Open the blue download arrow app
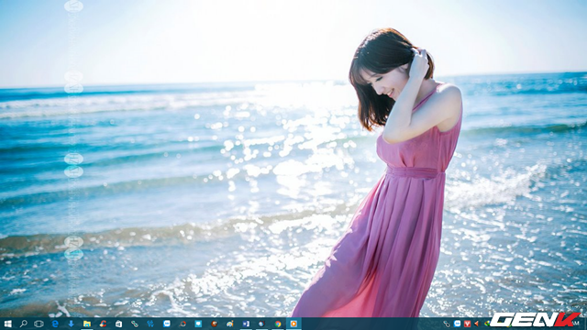Screen dimensions: 587x330 pyautogui.click(x=71, y=324)
